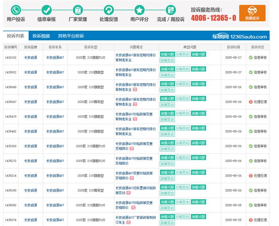The image size is (279, 226).
Task: Click green status icon for complaint 1435922
Action: (251, 72)
